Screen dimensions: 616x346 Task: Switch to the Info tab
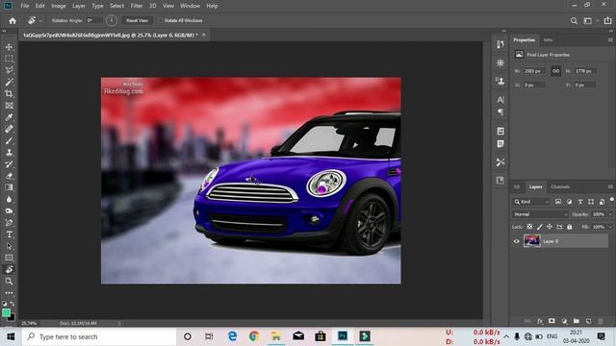(x=548, y=40)
